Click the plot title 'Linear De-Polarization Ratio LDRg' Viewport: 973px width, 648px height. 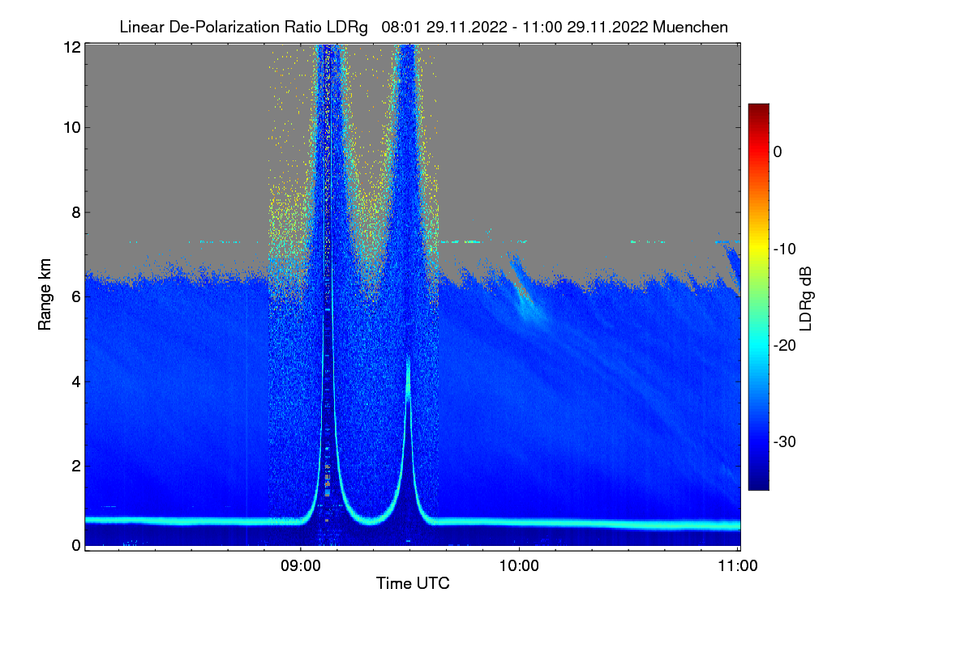point(243,27)
